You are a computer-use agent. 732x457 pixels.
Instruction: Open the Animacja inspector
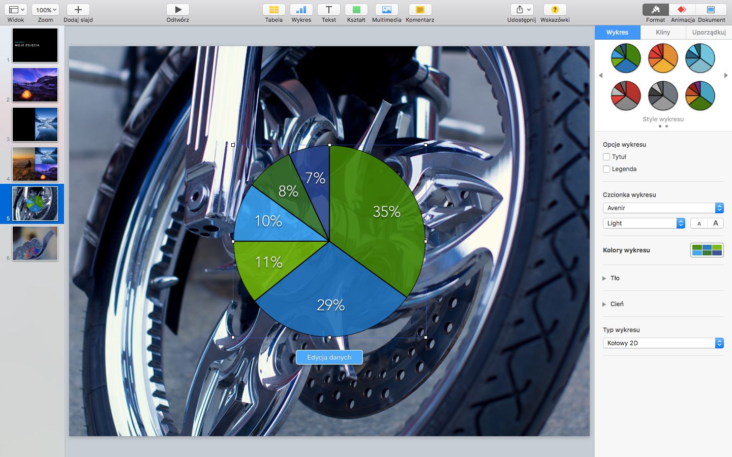(683, 10)
